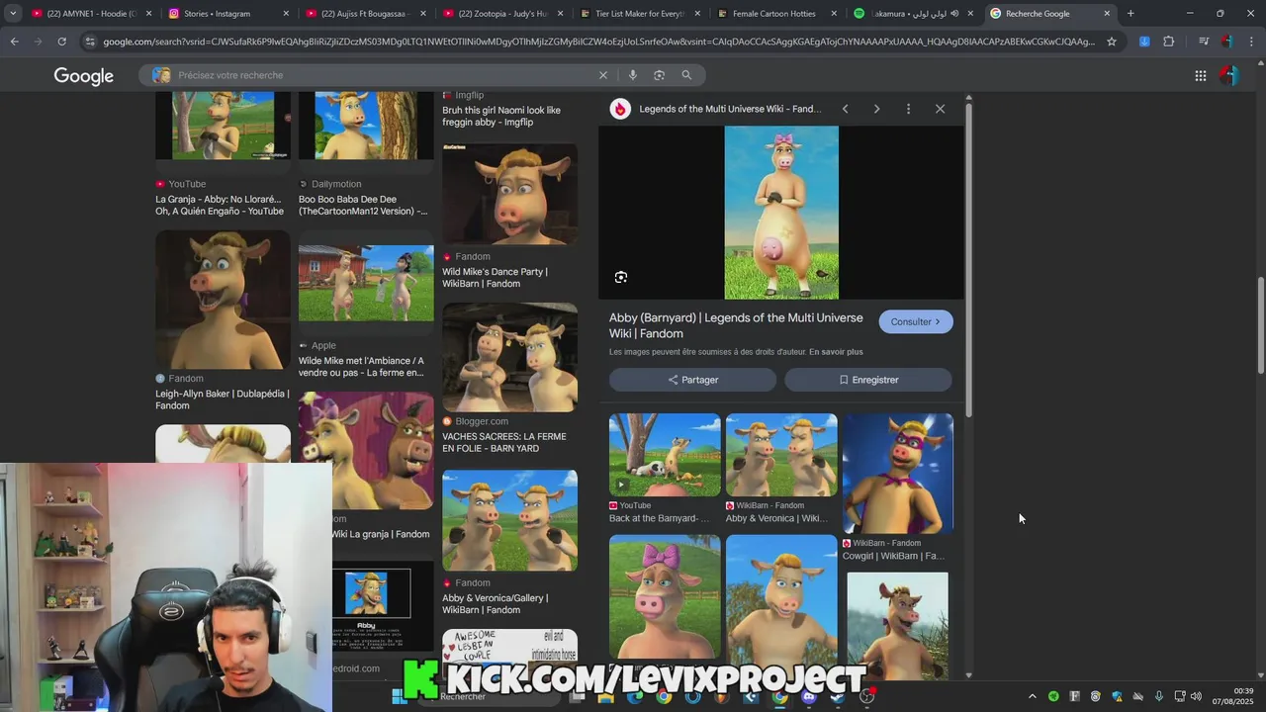Screen dimensions: 1266x712
Task: Open the 'Boo Boo Baba Dee Dee' Dailymotion result
Action: point(363,205)
